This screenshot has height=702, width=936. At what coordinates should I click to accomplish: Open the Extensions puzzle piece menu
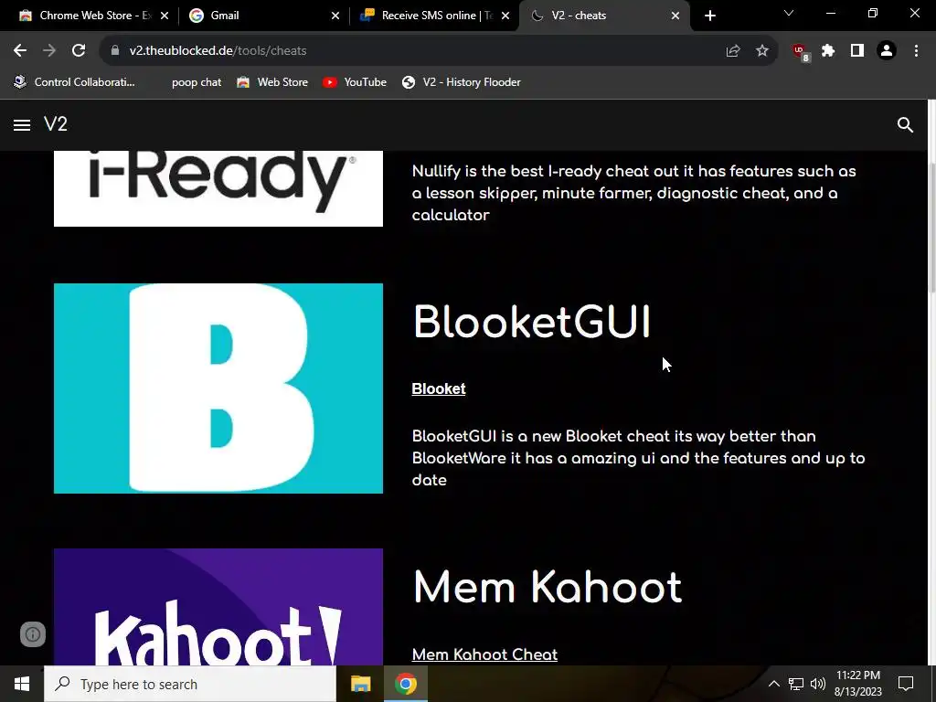(x=828, y=51)
